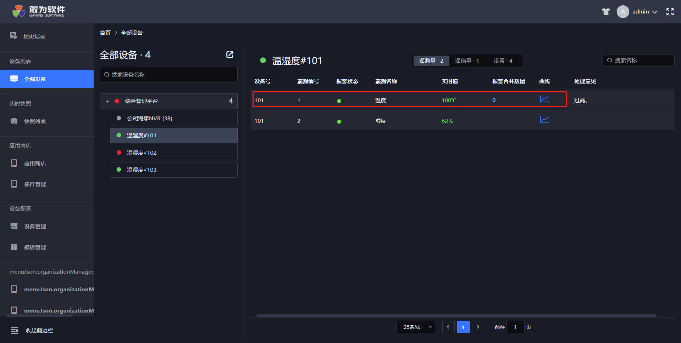This screenshot has height=343, width=681.
Task: Click the 过高。 handling comment
Action: pos(581,101)
